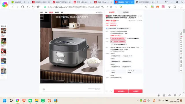Go forward in browser history
185x104 pixels.
pos(18,7)
